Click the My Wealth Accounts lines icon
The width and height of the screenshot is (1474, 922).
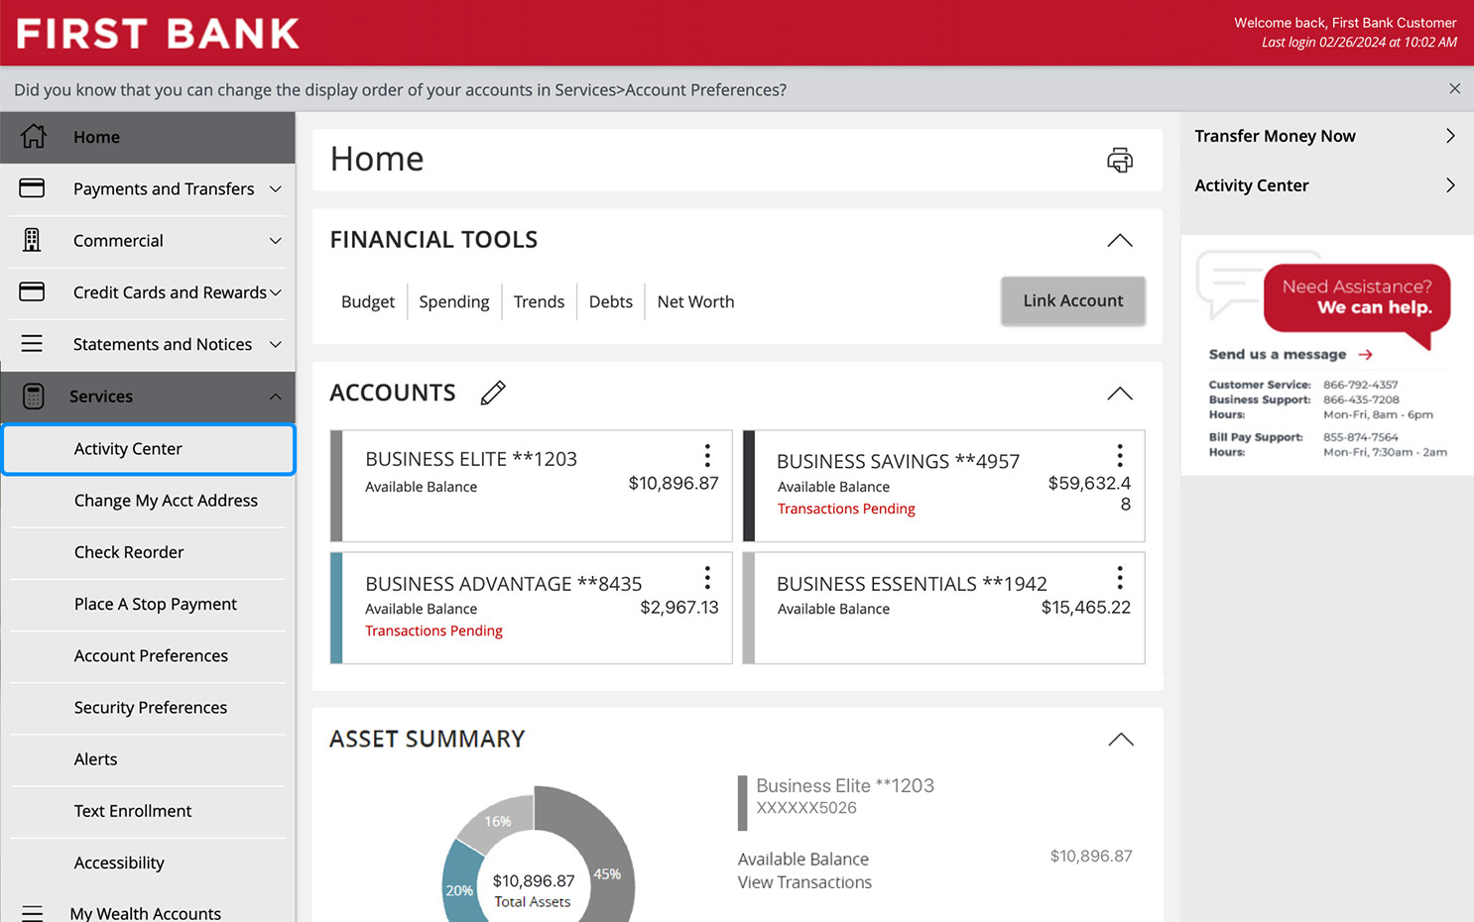coord(32,913)
